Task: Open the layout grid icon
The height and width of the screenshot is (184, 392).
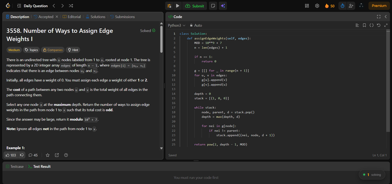Action: (307, 6)
